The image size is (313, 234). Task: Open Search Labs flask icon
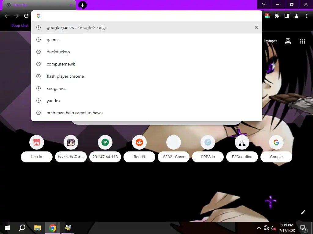coord(288,41)
